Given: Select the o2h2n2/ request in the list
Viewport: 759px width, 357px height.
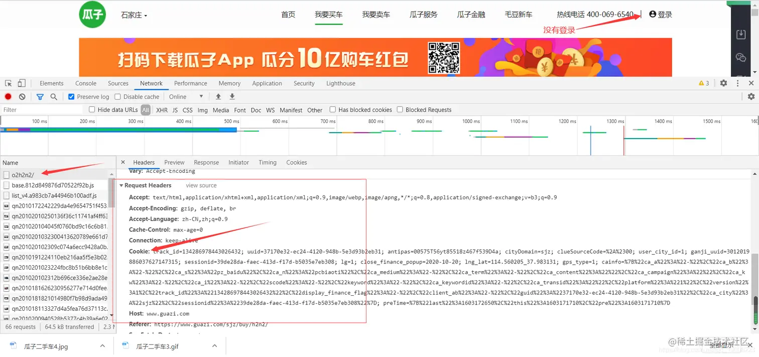Looking at the screenshot, I should pyautogui.click(x=23, y=174).
